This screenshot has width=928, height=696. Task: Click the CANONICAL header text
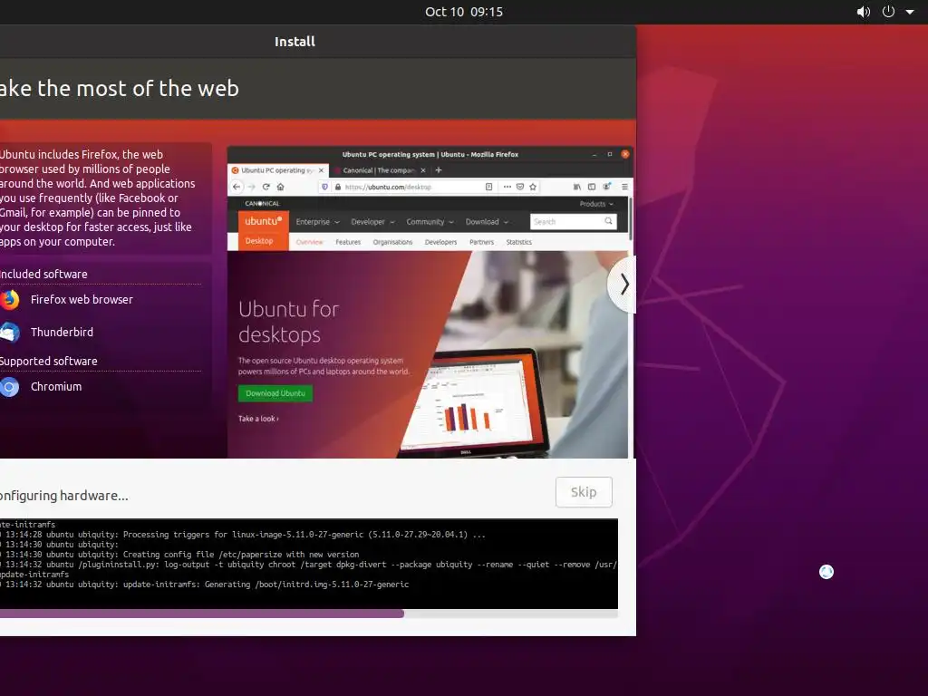pyautogui.click(x=262, y=204)
